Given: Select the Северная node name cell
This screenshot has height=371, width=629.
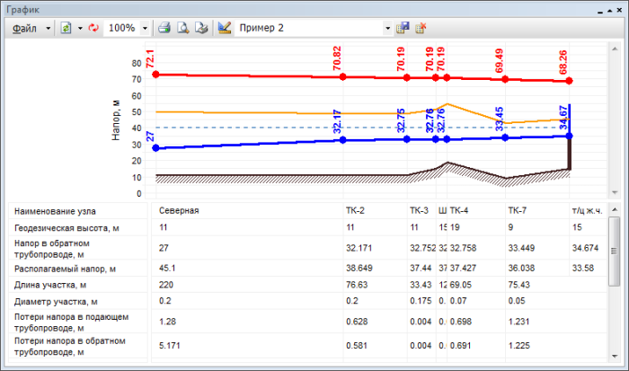Looking at the screenshot, I should tap(180, 211).
